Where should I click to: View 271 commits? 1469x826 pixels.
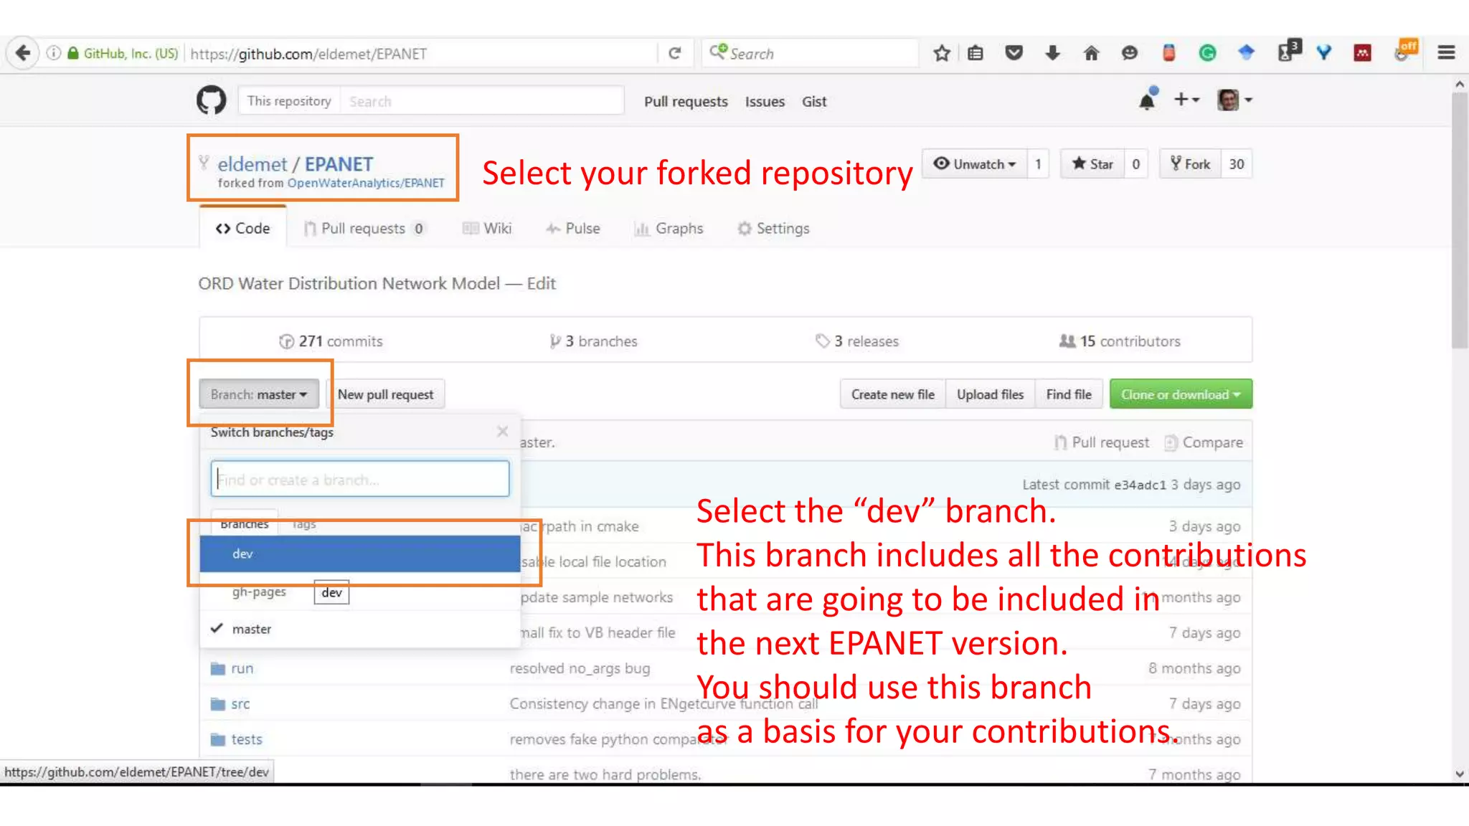331,341
